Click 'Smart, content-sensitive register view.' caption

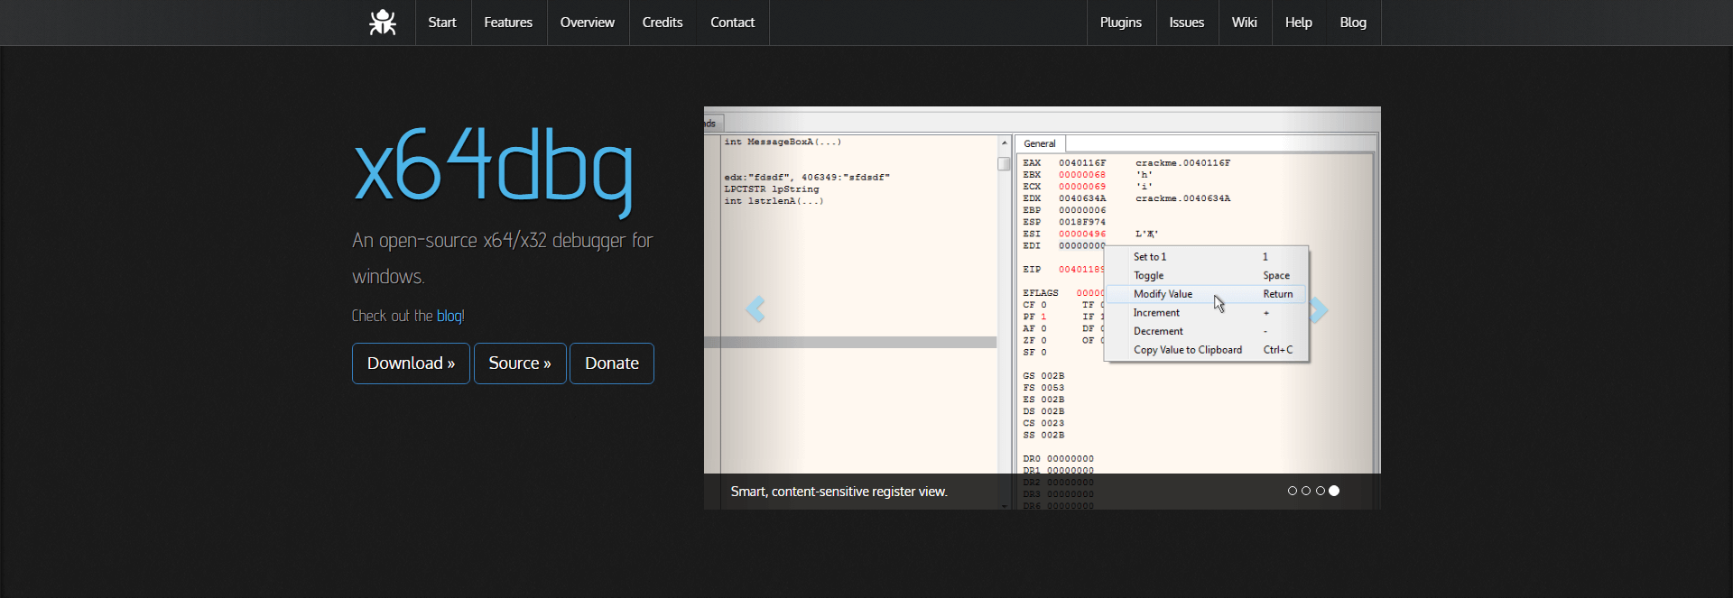(839, 492)
